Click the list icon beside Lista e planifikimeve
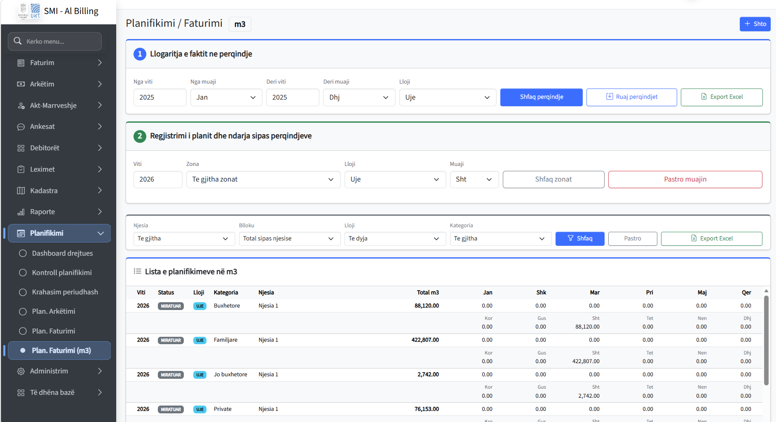The image size is (776, 422). (138, 271)
